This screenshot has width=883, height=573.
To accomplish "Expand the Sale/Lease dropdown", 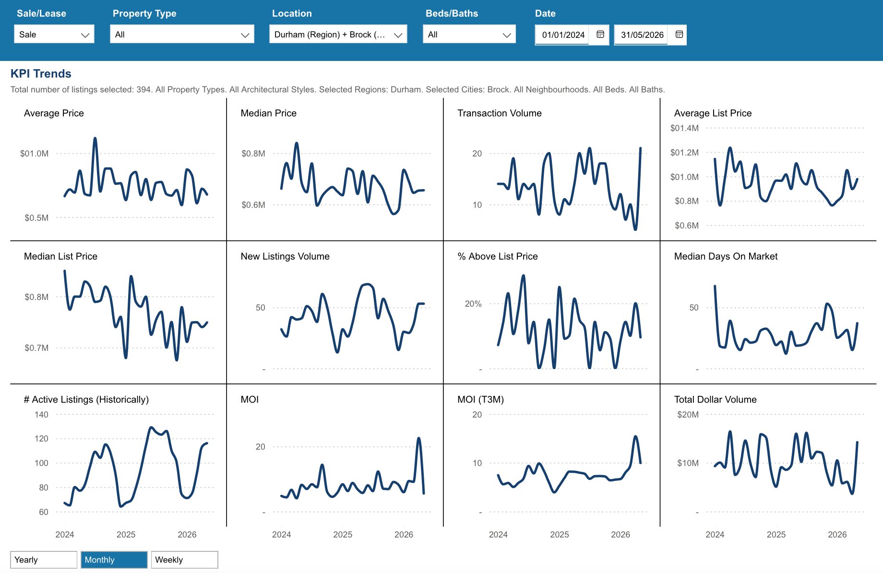I will (54, 35).
